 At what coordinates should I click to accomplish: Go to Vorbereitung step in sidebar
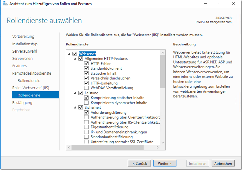pyautogui.click(x=23, y=37)
